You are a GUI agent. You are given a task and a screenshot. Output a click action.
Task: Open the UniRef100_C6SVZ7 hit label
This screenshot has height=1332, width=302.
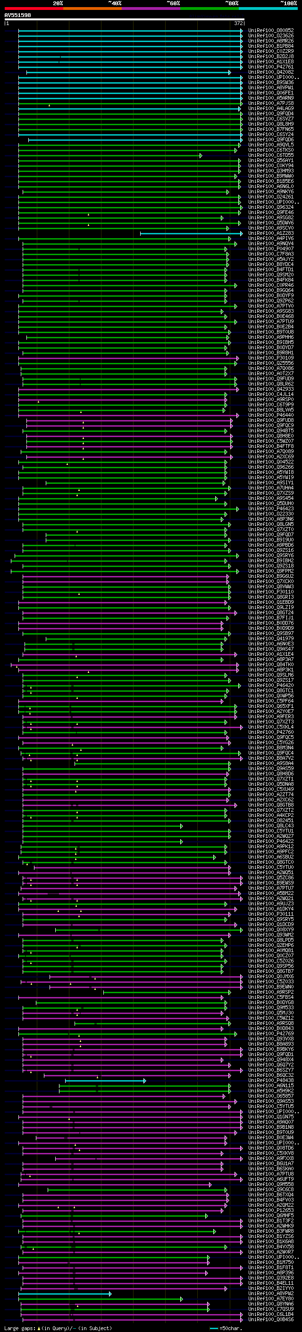pos(270,119)
